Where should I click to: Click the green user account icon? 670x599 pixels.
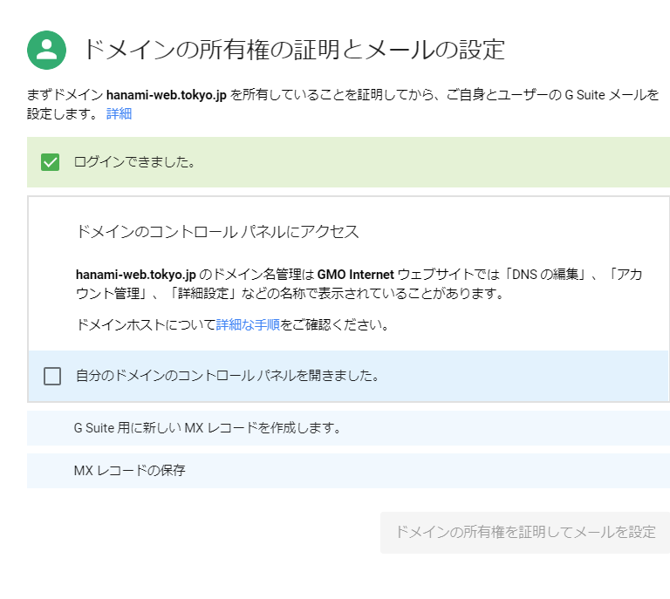pos(46,50)
